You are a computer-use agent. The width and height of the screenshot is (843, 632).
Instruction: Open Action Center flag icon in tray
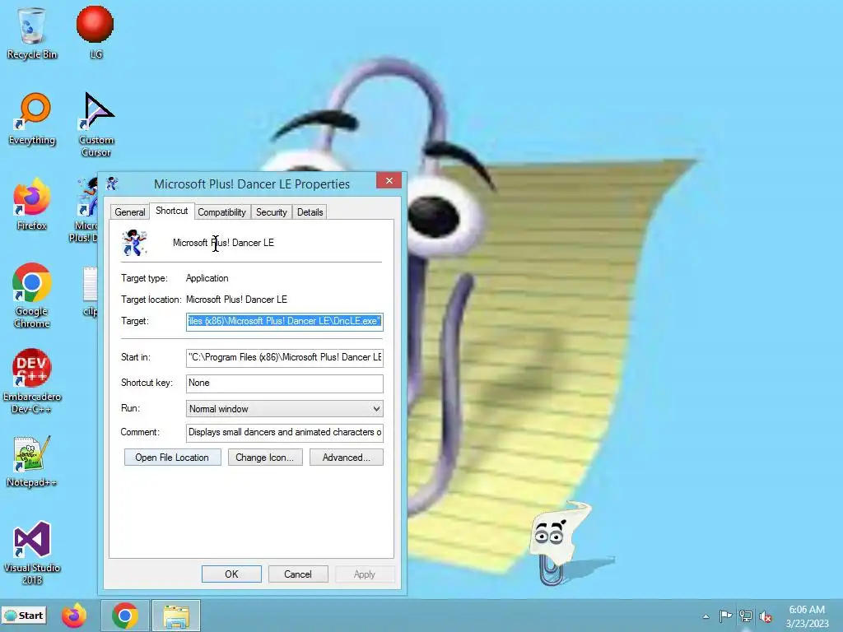coord(725,616)
